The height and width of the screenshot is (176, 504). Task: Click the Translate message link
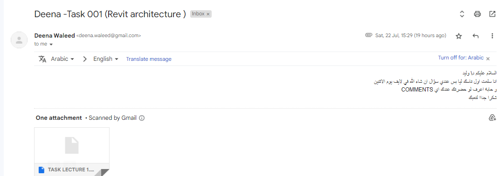pos(149,59)
